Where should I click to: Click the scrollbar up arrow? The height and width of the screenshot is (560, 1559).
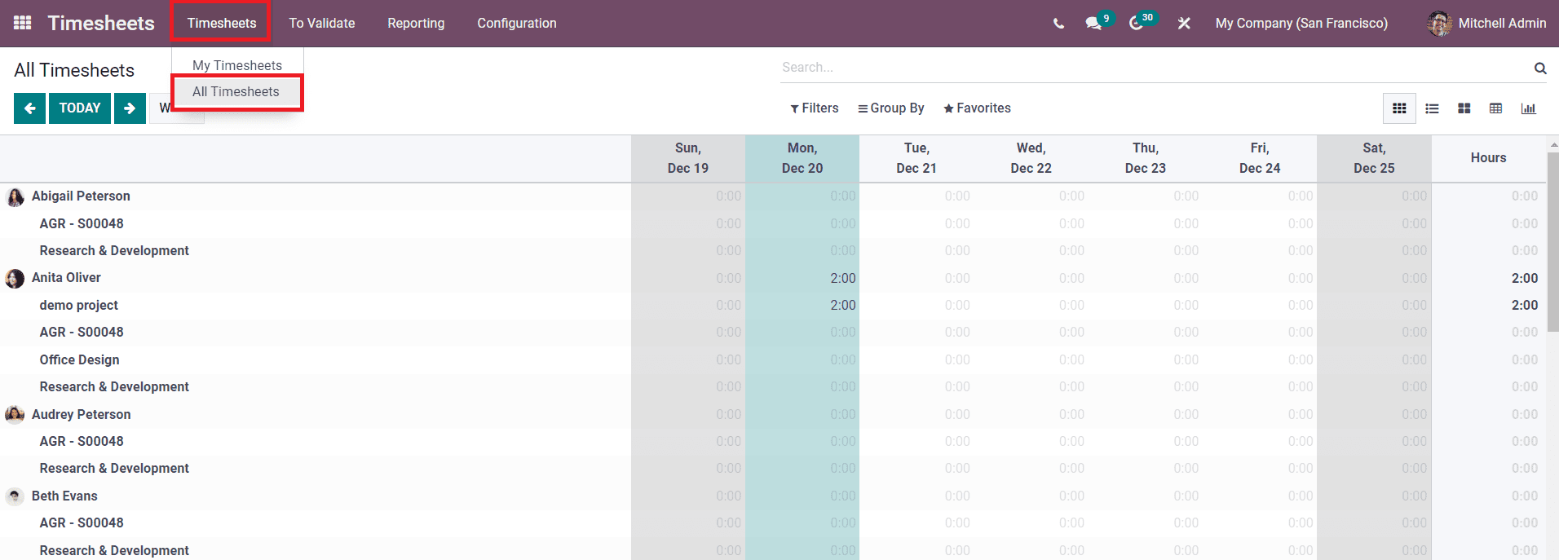1553,144
